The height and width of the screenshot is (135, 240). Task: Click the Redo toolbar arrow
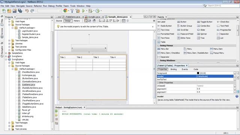32,11
